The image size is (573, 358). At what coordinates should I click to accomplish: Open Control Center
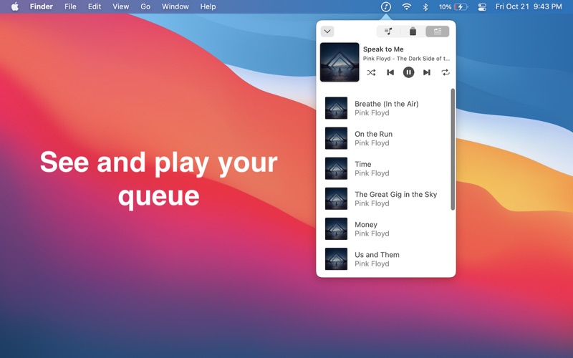pos(482,6)
